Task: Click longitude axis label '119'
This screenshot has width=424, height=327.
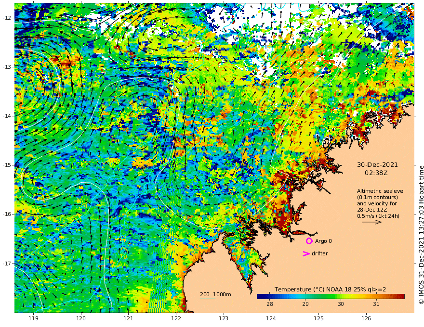Action: [33, 318]
